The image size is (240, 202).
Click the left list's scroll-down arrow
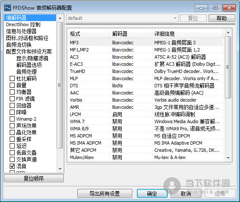click(60, 169)
